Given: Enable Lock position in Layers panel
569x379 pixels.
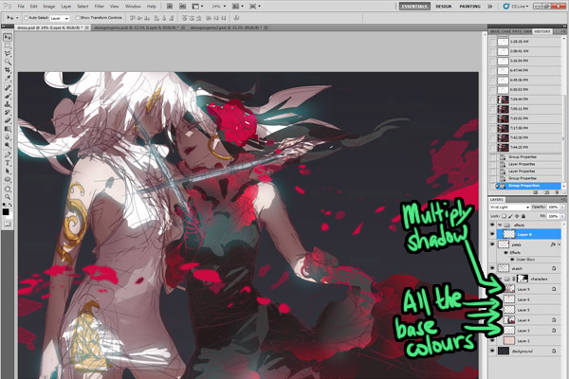Looking at the screenshot, I should (517, 216).
